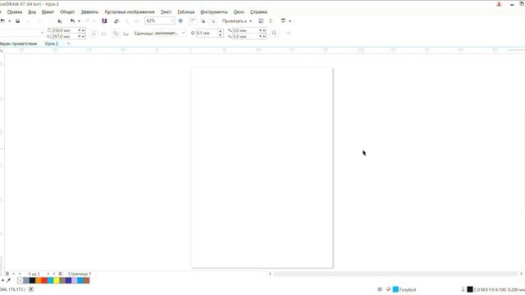
Task: Open the document palette flyout arrow
Action: 2,280
